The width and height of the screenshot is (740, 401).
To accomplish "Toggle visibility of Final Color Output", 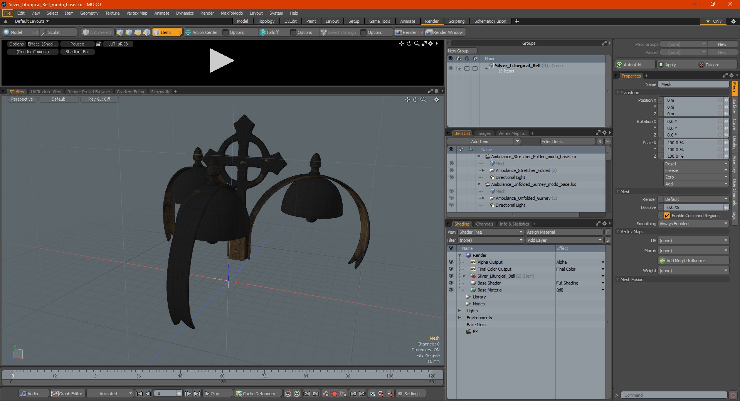I will click(x=451, y=269).
